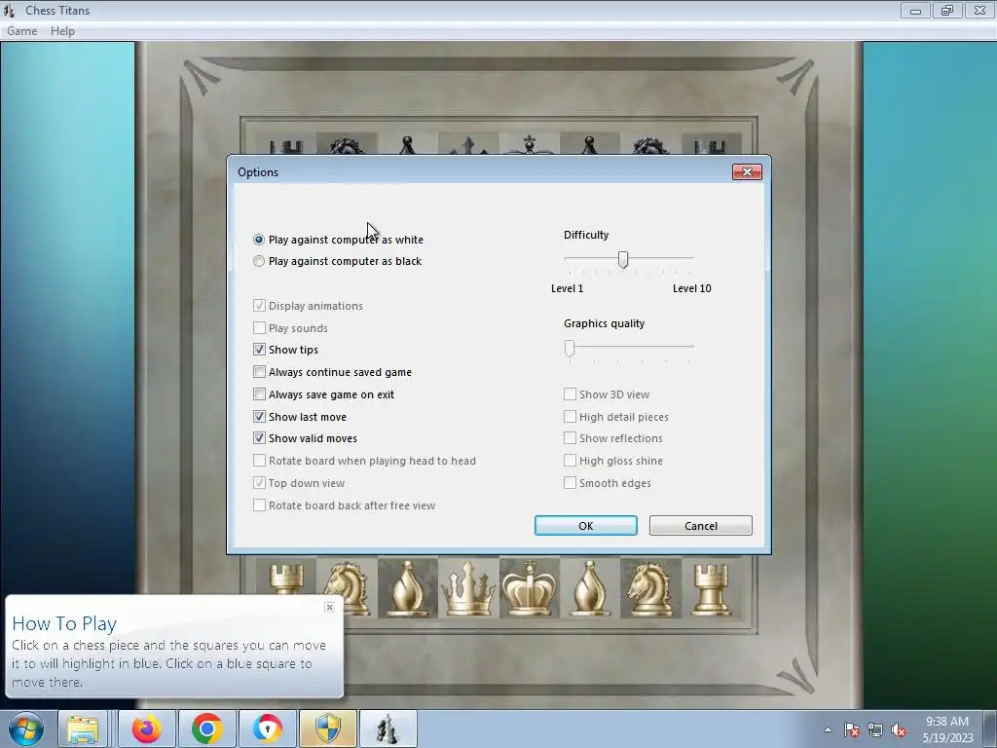Check Smooth edges option

click(570, 483)
